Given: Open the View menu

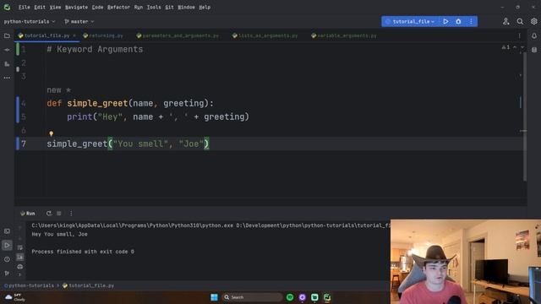Looking at the screenshot, I should (55, 7).
